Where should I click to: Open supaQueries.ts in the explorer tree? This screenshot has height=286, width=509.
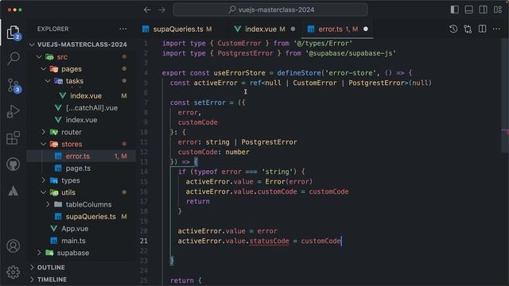[81, 217]
